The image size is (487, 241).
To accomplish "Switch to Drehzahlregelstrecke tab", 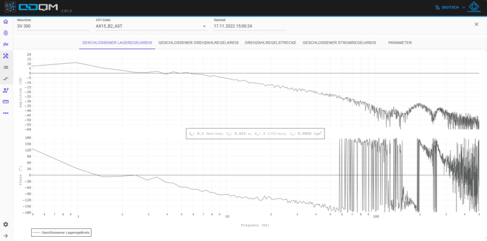I will (x=270, y=42).
